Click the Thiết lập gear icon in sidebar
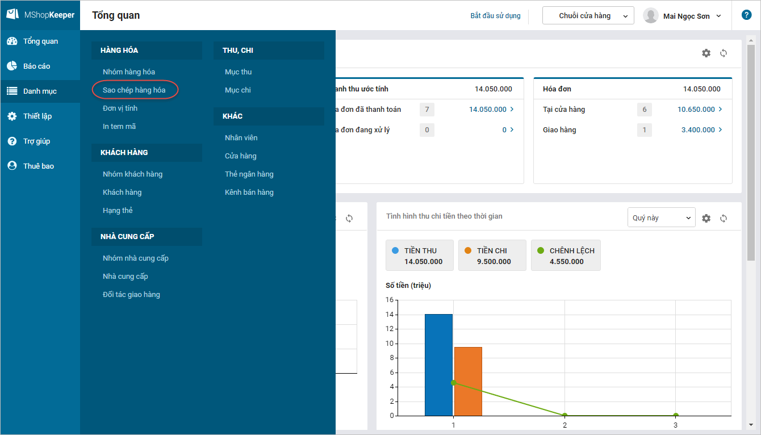Viewport: 761px width, 435px height. (12, 116)
